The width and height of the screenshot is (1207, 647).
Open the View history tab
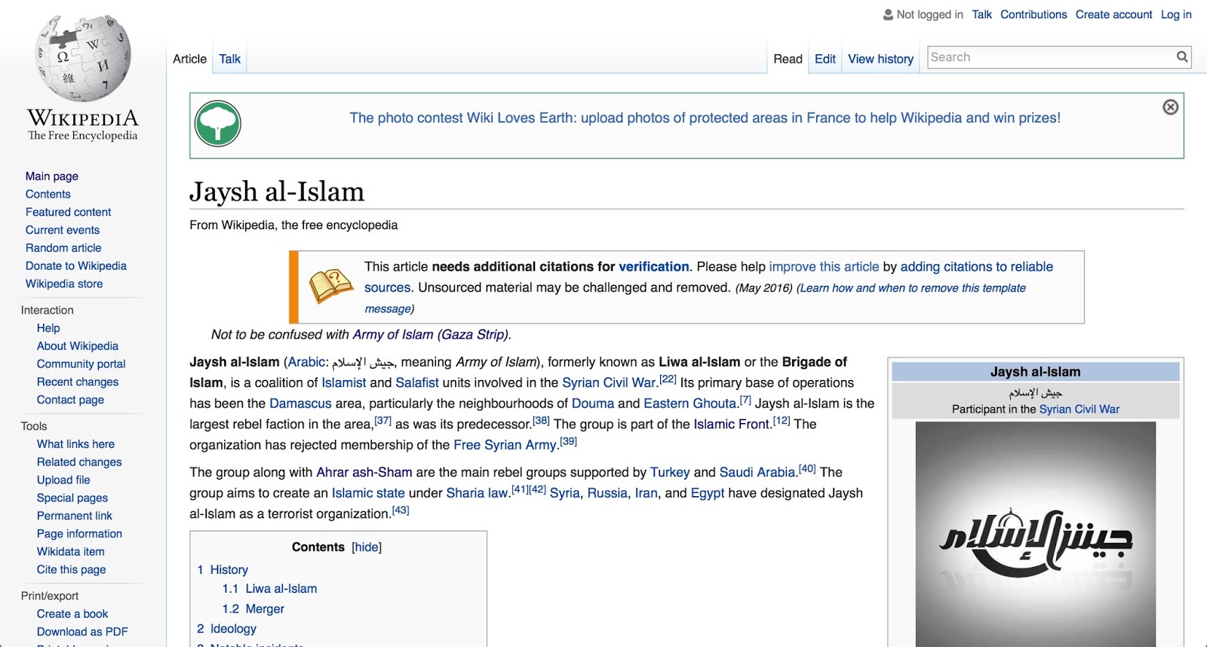[x=880, y=59]
